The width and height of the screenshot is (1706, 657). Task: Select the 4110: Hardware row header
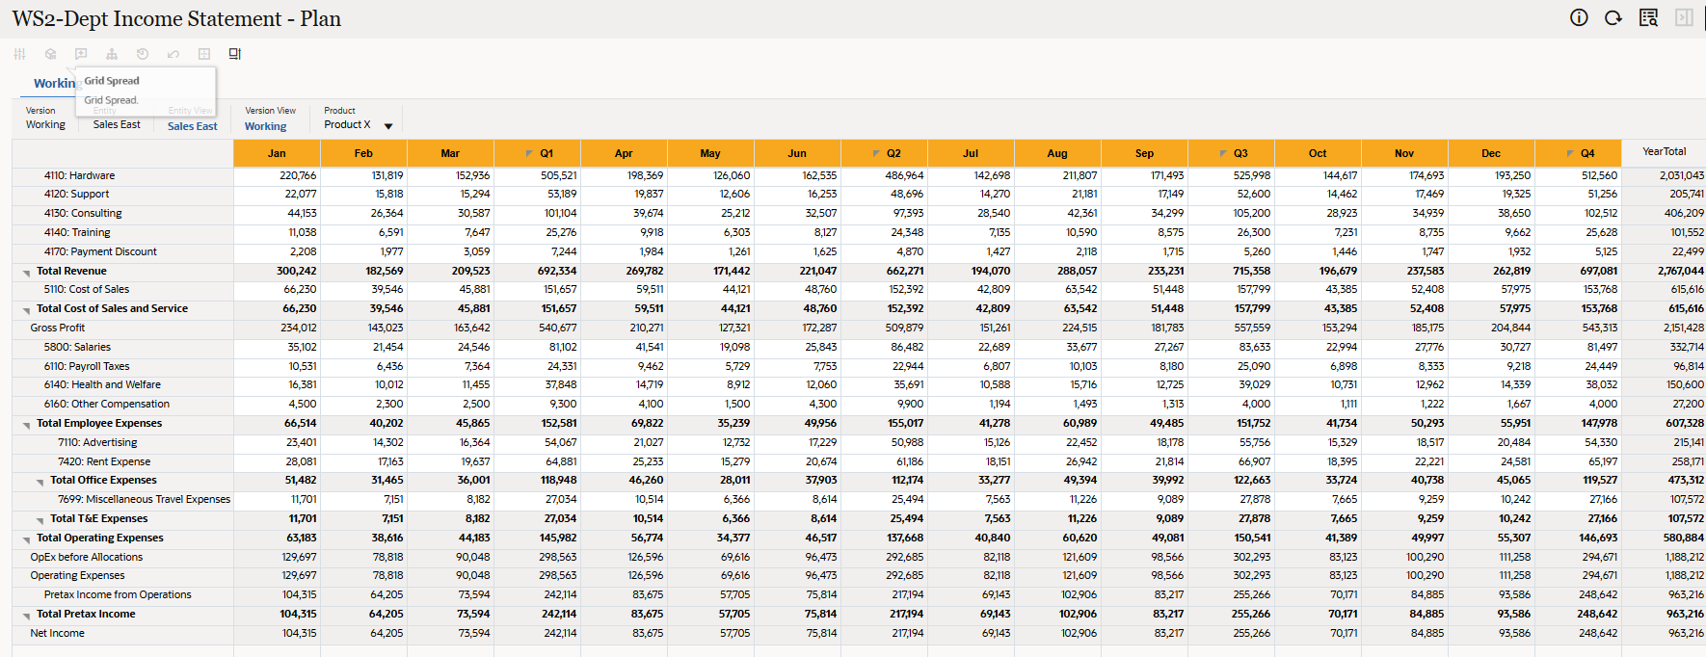tap(122, 175)
